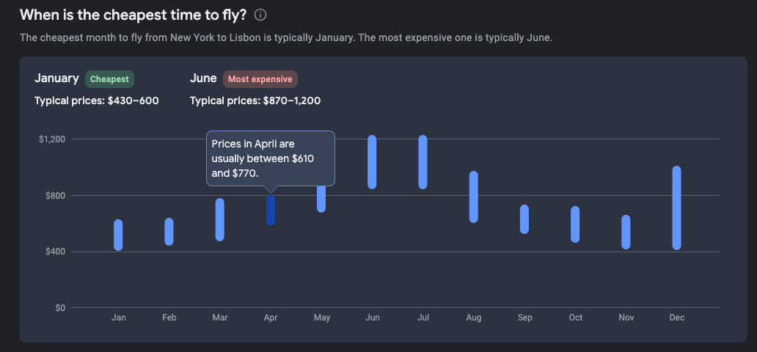
Task: Select the February price bar
Action: point(169,232)
